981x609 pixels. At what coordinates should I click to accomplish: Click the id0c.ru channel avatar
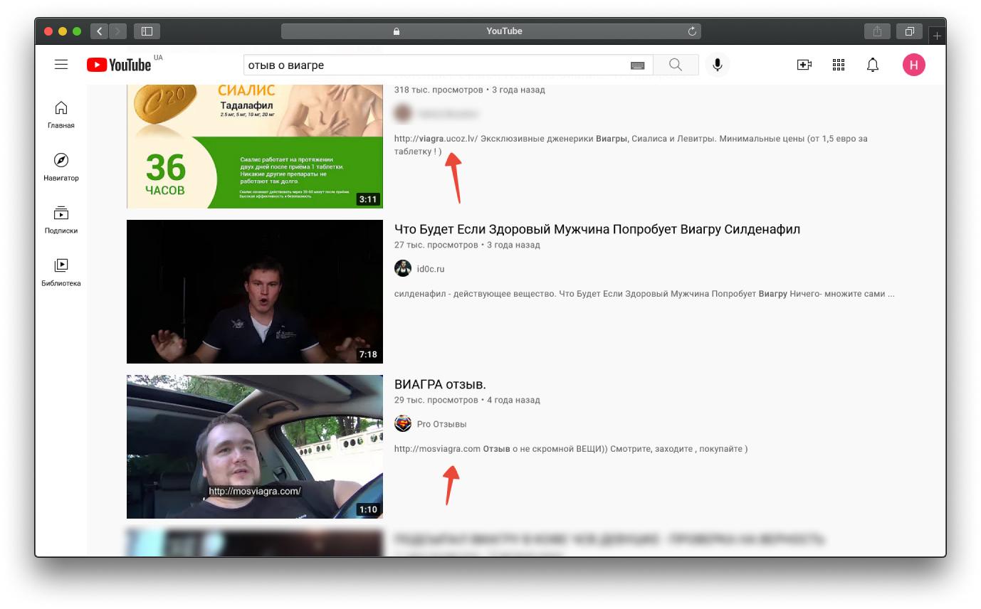pos(403,269)
